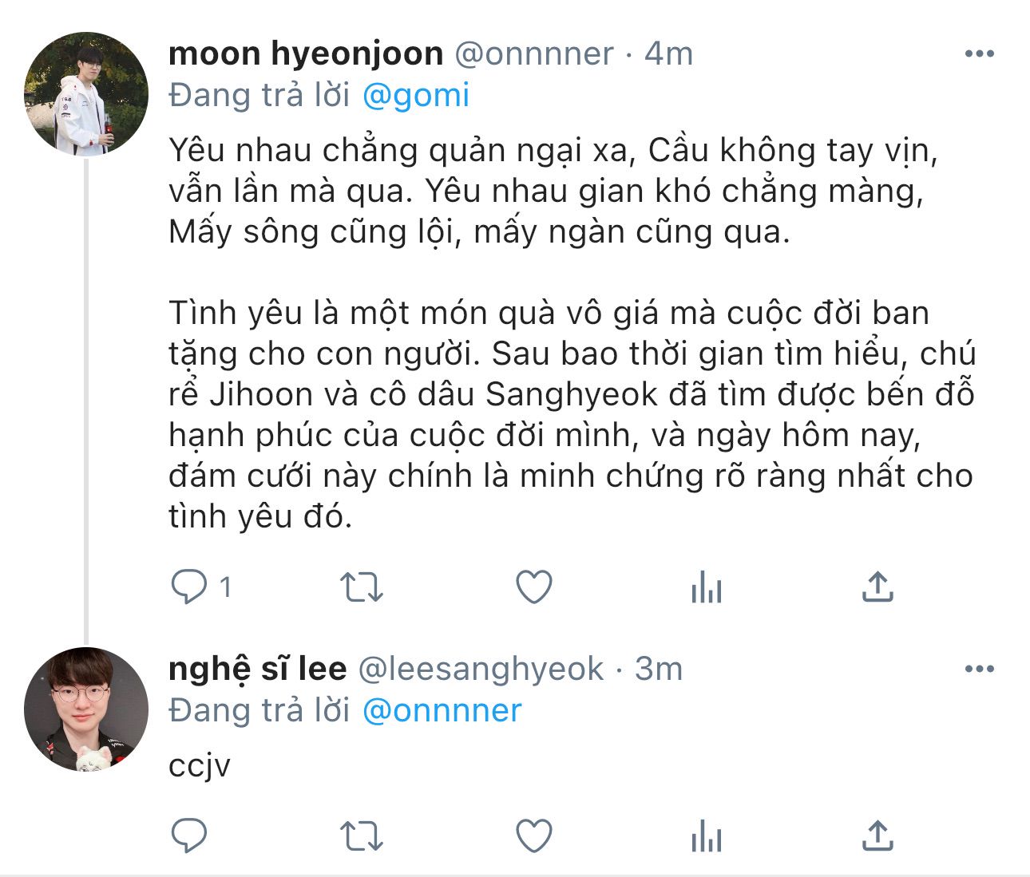
Task: Open the 'ccjv' reply text
Action: (x=200, y=766)
